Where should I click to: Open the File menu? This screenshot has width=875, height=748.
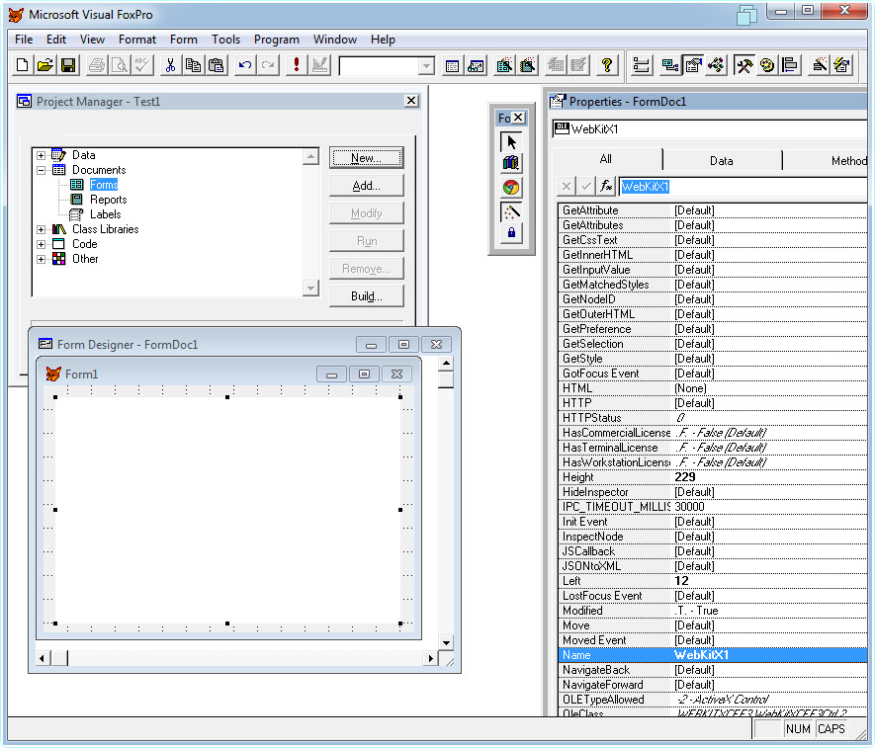pyautogui.click(x=24, y=40)
